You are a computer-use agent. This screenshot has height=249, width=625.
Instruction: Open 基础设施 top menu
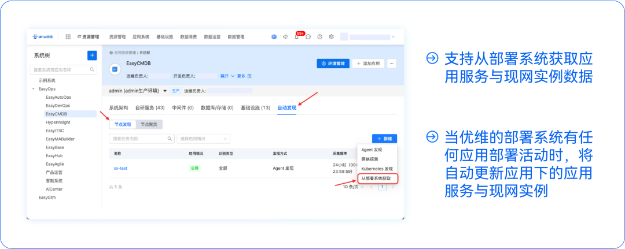(164, 36)
